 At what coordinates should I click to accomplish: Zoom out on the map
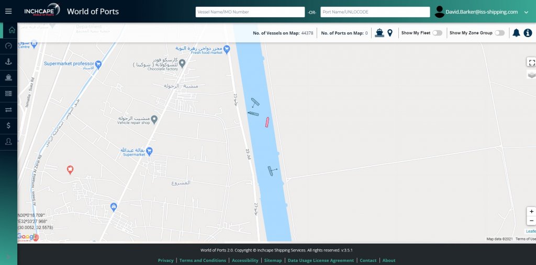(531, 221)
